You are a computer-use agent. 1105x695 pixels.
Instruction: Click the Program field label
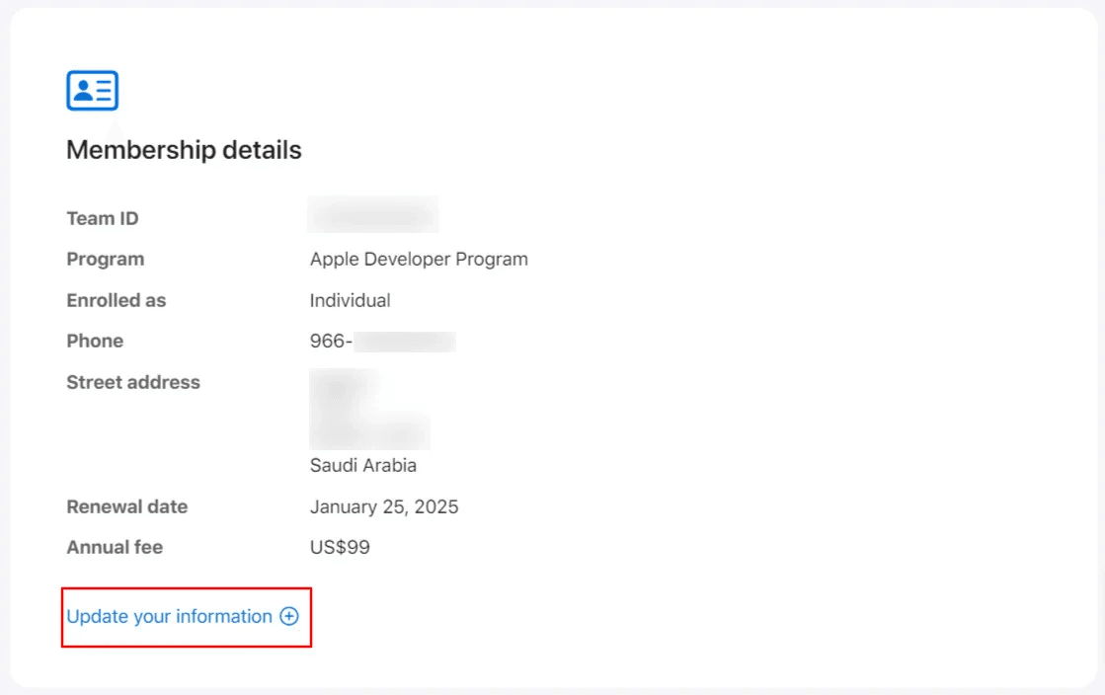tap(105, 259)
